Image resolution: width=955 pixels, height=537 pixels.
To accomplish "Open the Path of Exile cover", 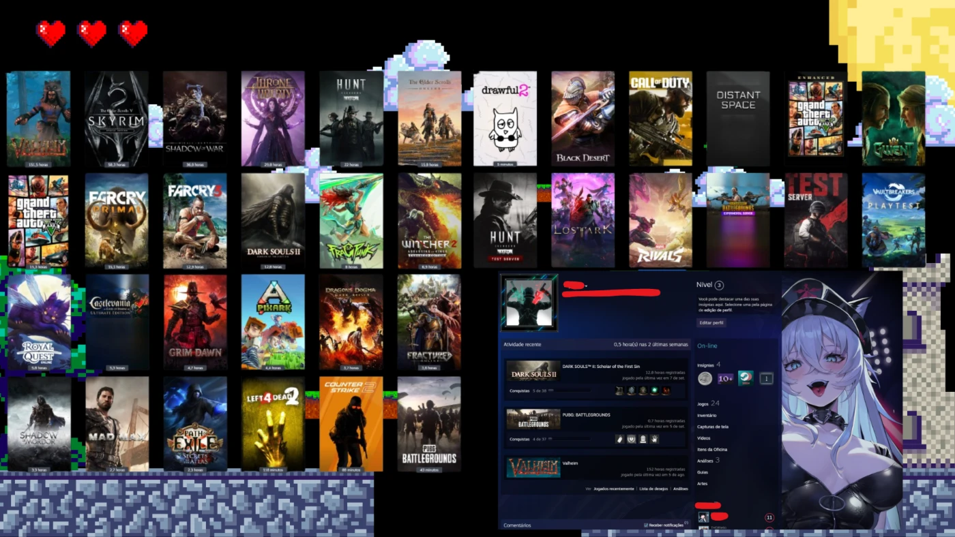I will [x=194, y=424].
